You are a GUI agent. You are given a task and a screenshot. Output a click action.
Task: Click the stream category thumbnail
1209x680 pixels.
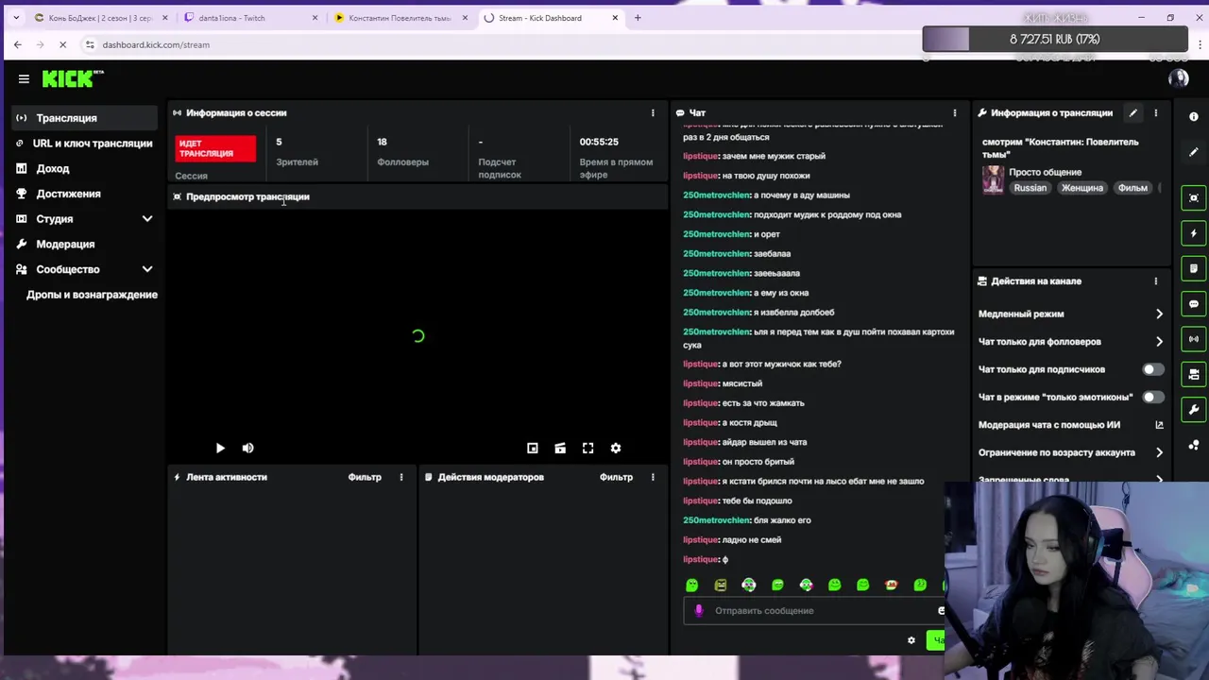[993, 179]
